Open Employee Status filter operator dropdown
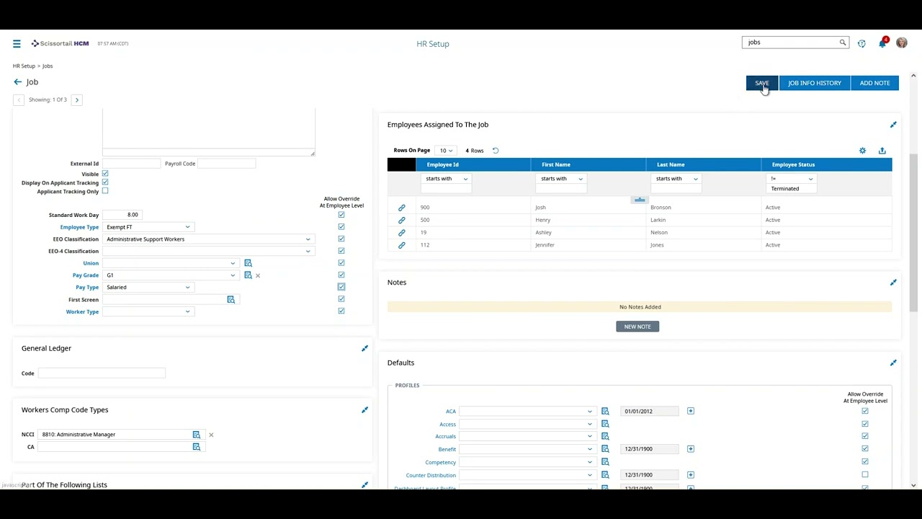The width and height of the screenshot is (922, 519). click(792, 179)
